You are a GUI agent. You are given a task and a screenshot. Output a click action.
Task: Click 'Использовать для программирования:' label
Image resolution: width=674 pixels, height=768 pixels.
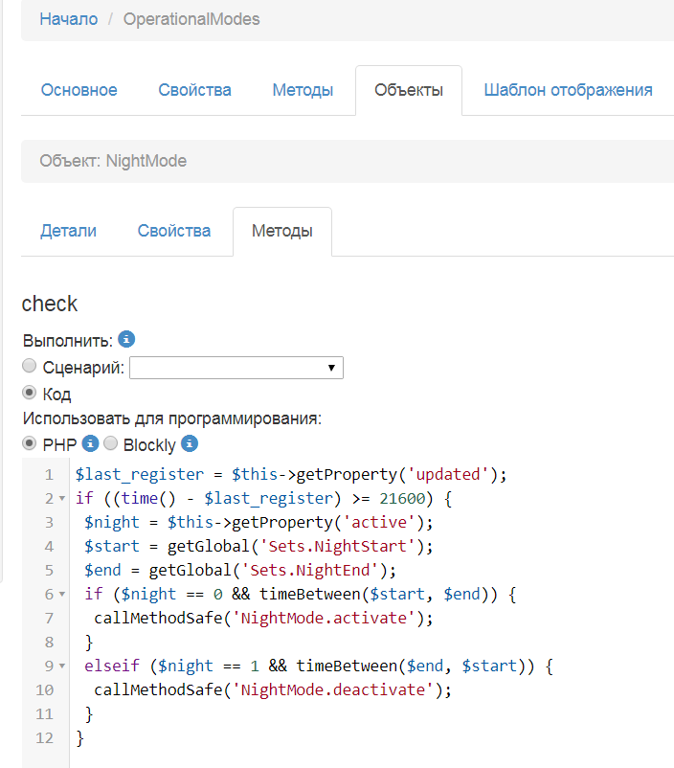click(x=172, y=418)
